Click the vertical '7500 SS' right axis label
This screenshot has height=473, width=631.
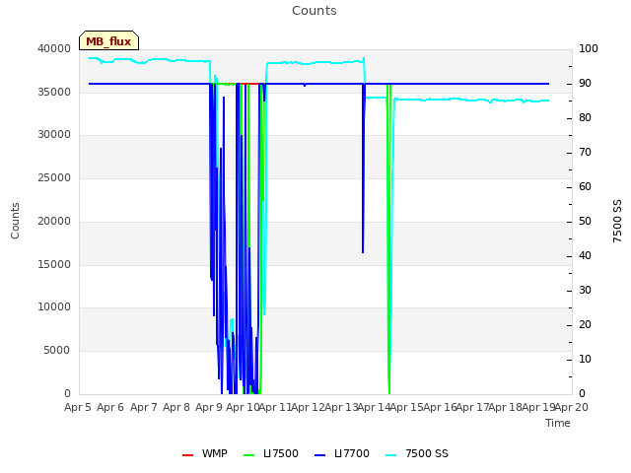coord(617,221)
